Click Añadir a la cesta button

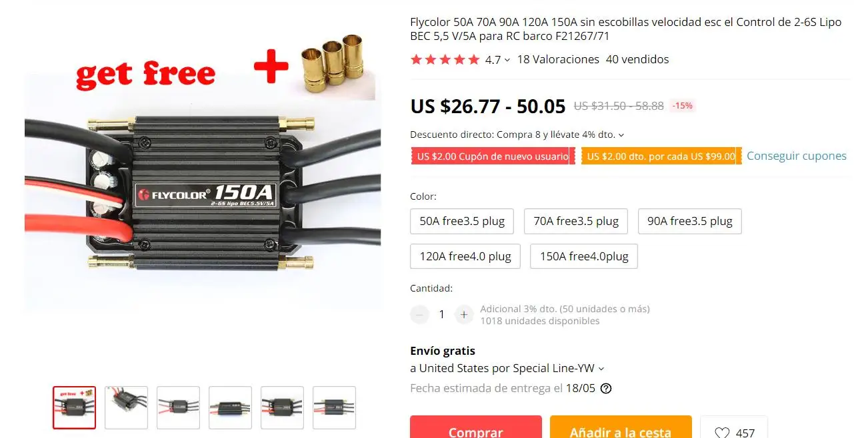pyautogui.click(x=621, y=427)
